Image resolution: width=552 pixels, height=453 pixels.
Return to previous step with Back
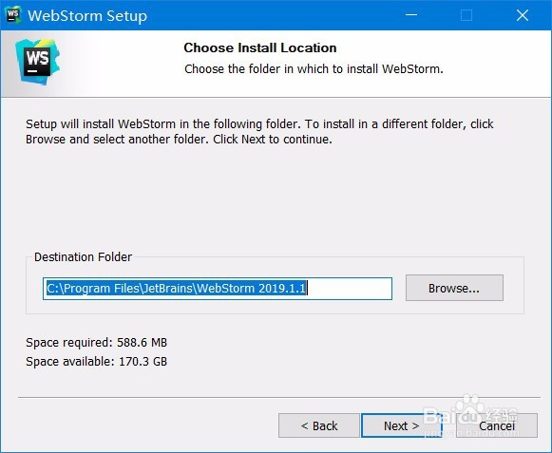pyautogui.click(x=319, y=425)
